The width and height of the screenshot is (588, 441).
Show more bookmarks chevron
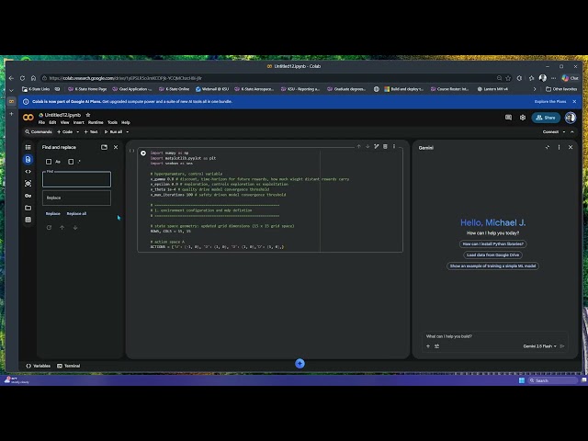(535, 89)
